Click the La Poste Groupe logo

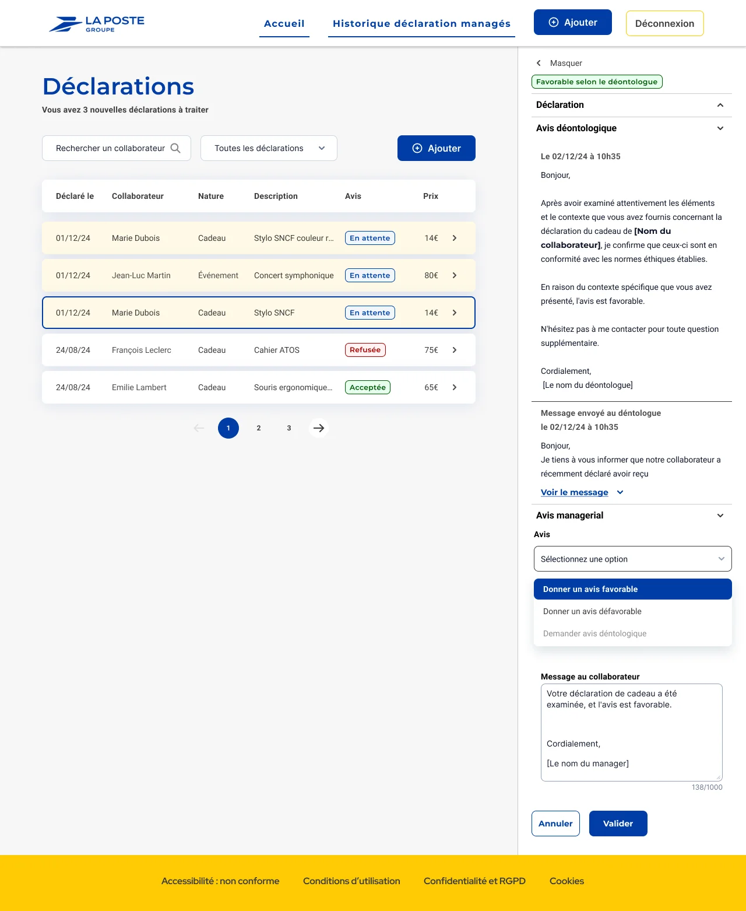coord(97,23)
